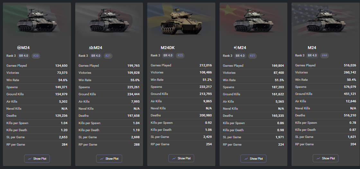The width and height of the screenshot is (360, 169).
Task: Click the Chinese star icon beside M24
Action: tap(236, 48)
